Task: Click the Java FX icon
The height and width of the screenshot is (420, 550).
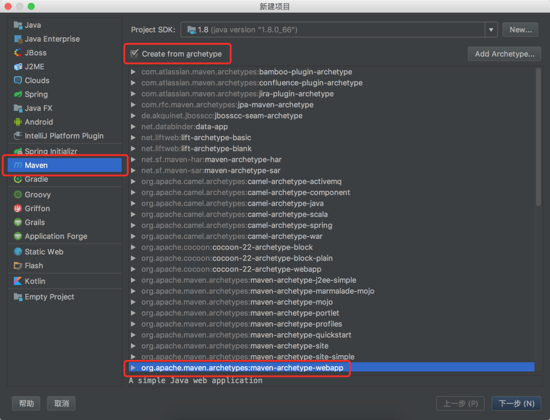Action: [x=18, y=108]
